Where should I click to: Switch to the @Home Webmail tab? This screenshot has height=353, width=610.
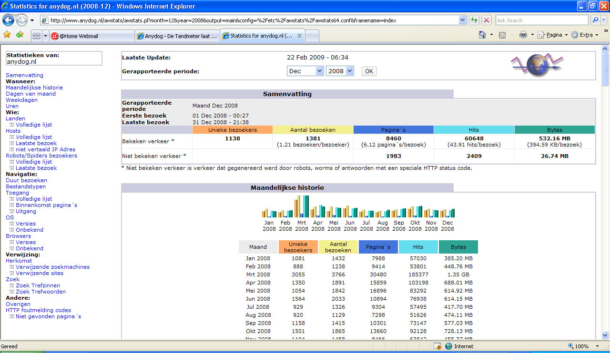click(x=92, y=36)
